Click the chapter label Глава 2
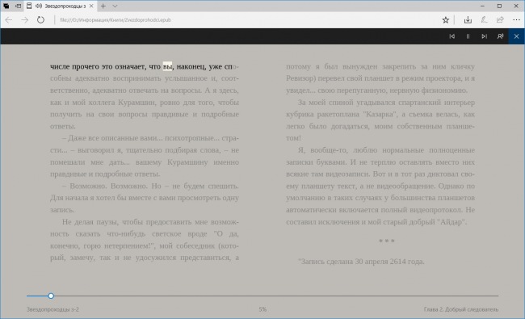Viewport: 525px width, 319px height. 460,309
